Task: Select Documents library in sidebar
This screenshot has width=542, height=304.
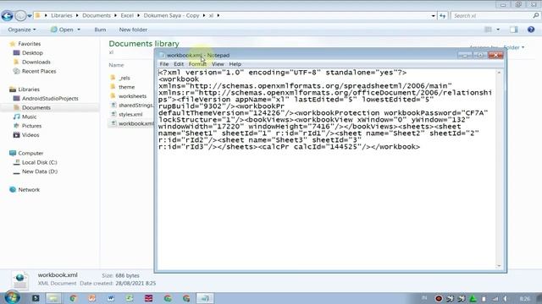Action: pos(32,108)
